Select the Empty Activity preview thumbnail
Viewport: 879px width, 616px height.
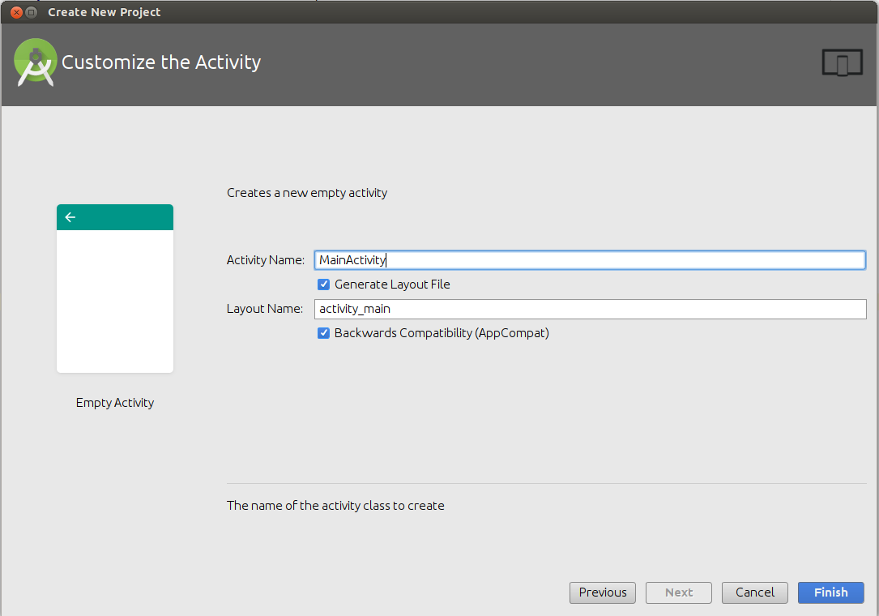click(115, 300)
